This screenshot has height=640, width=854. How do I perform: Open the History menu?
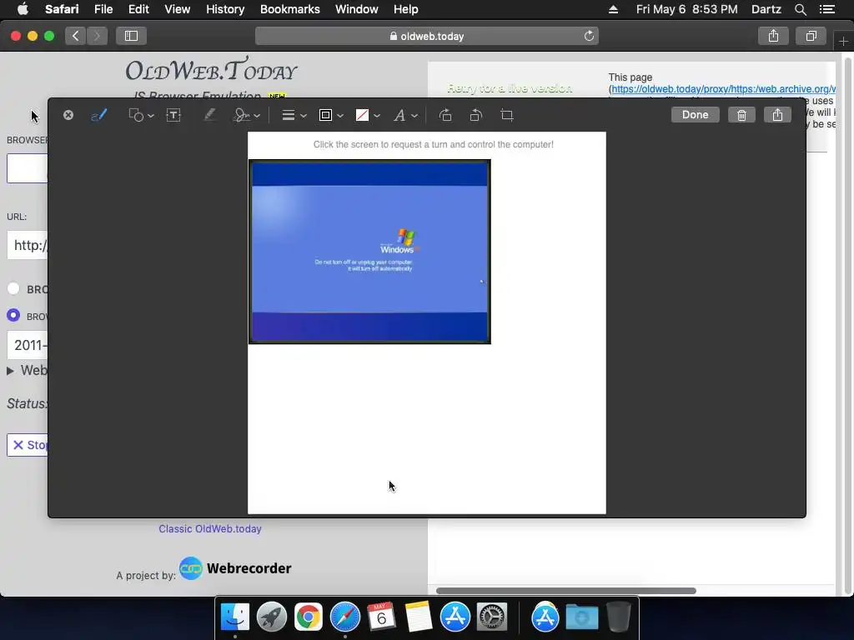pyautogui.click(x=225, y=9)
